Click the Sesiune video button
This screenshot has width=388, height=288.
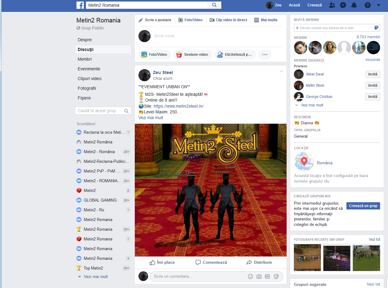(x=193, y=55)
